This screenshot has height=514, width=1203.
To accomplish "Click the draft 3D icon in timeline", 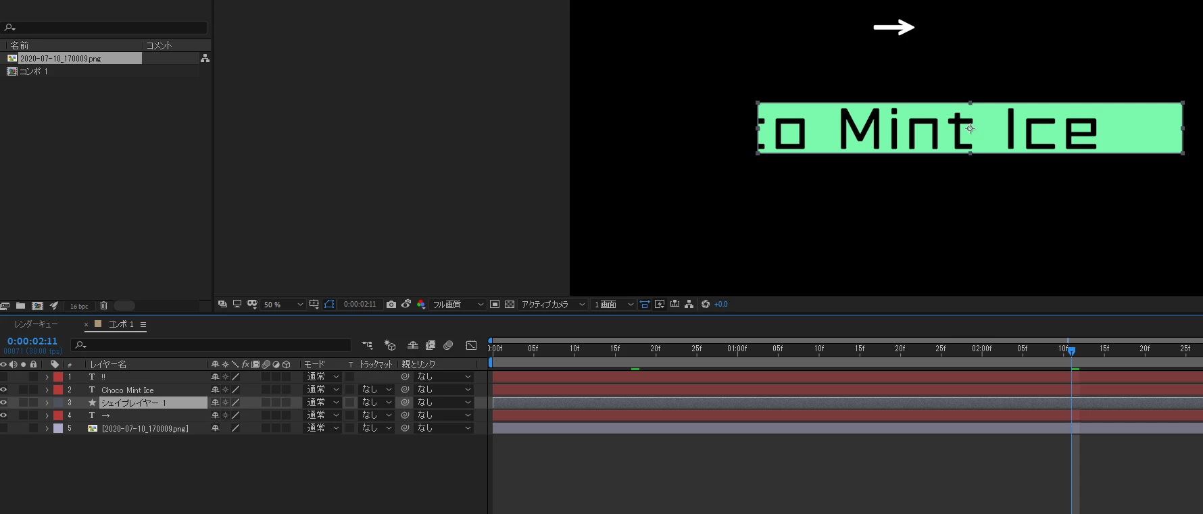I will tap(390, 345).
